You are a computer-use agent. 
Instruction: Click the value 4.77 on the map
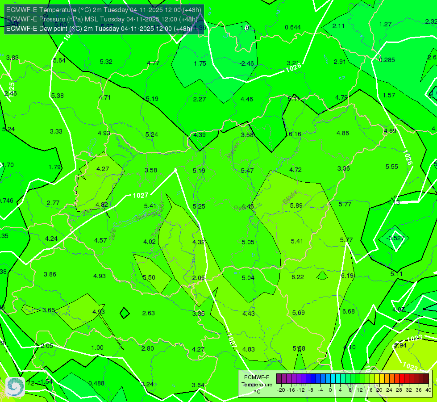153,63
